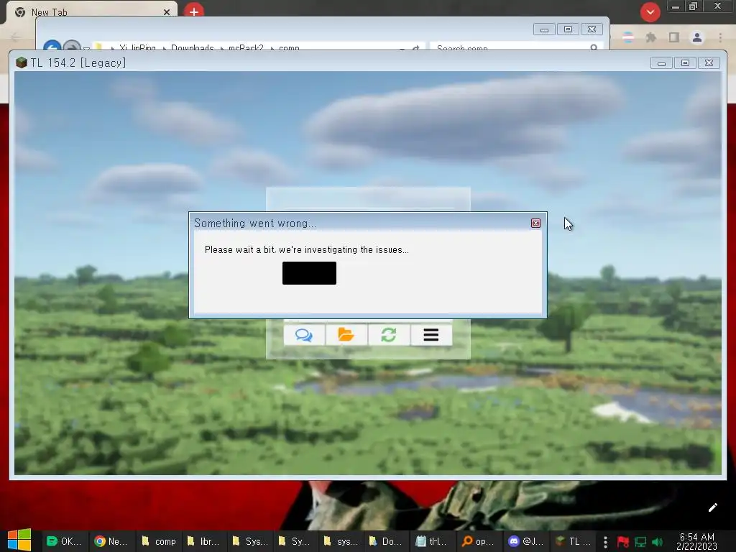
Task: Go forward in File Explorer window
Action: tap(72, 46)
